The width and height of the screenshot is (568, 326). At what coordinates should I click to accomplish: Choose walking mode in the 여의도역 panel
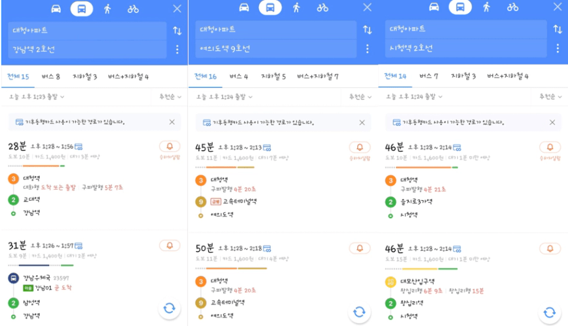tap(296, 8)
